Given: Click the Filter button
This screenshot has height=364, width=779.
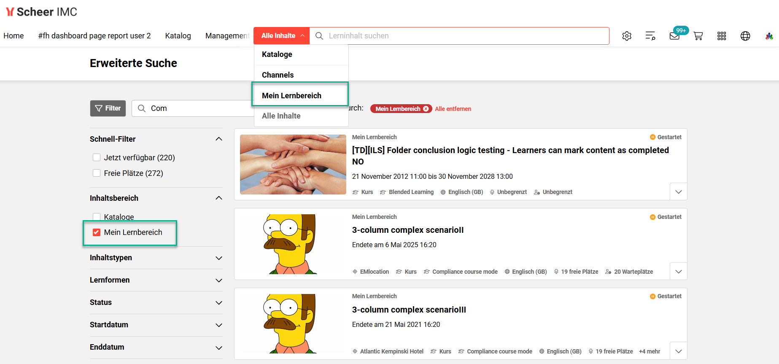Looking at the screenshot, I should point(108,108).
